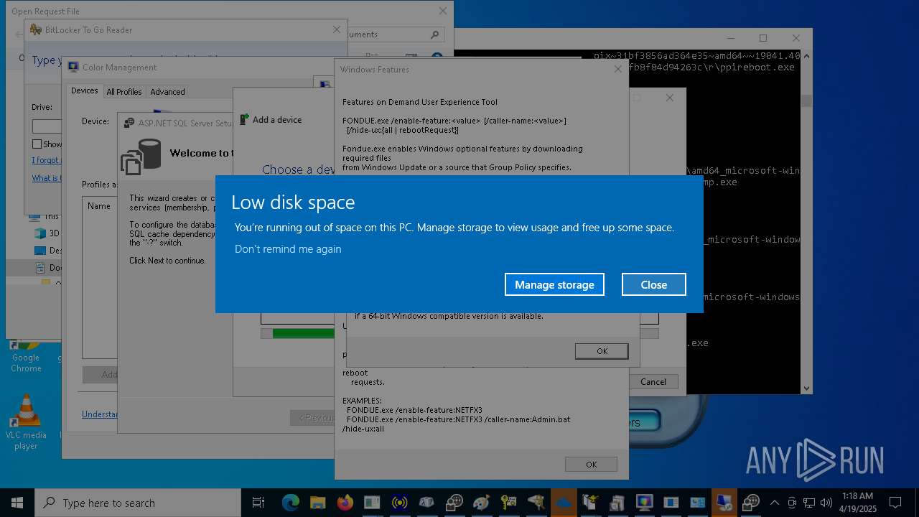Switch to Devices tab in Color Management
919x517 pixels.
pos(85,91)
